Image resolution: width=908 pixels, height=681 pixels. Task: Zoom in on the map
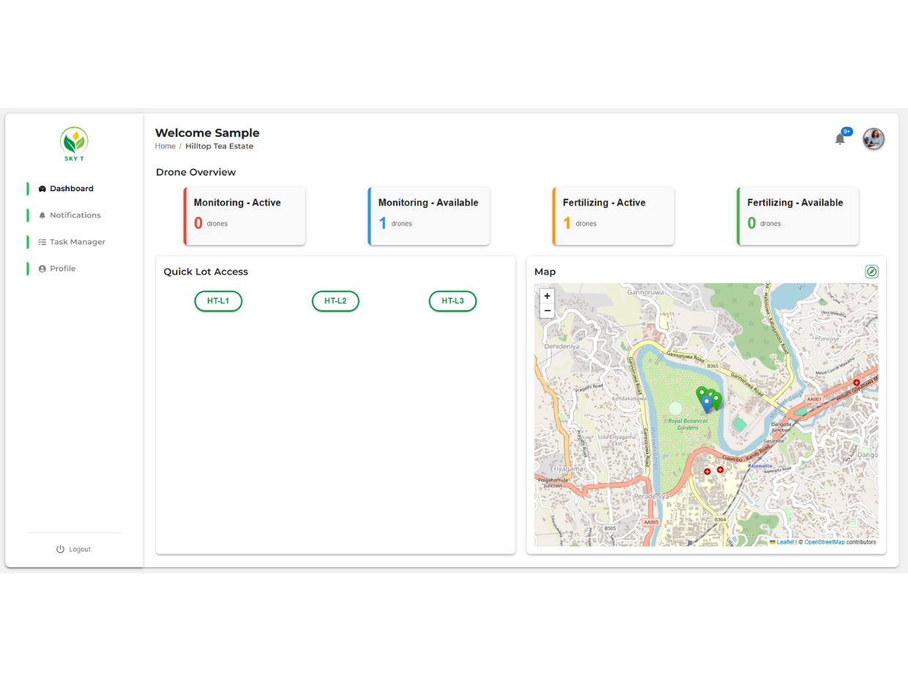point(547,296)
